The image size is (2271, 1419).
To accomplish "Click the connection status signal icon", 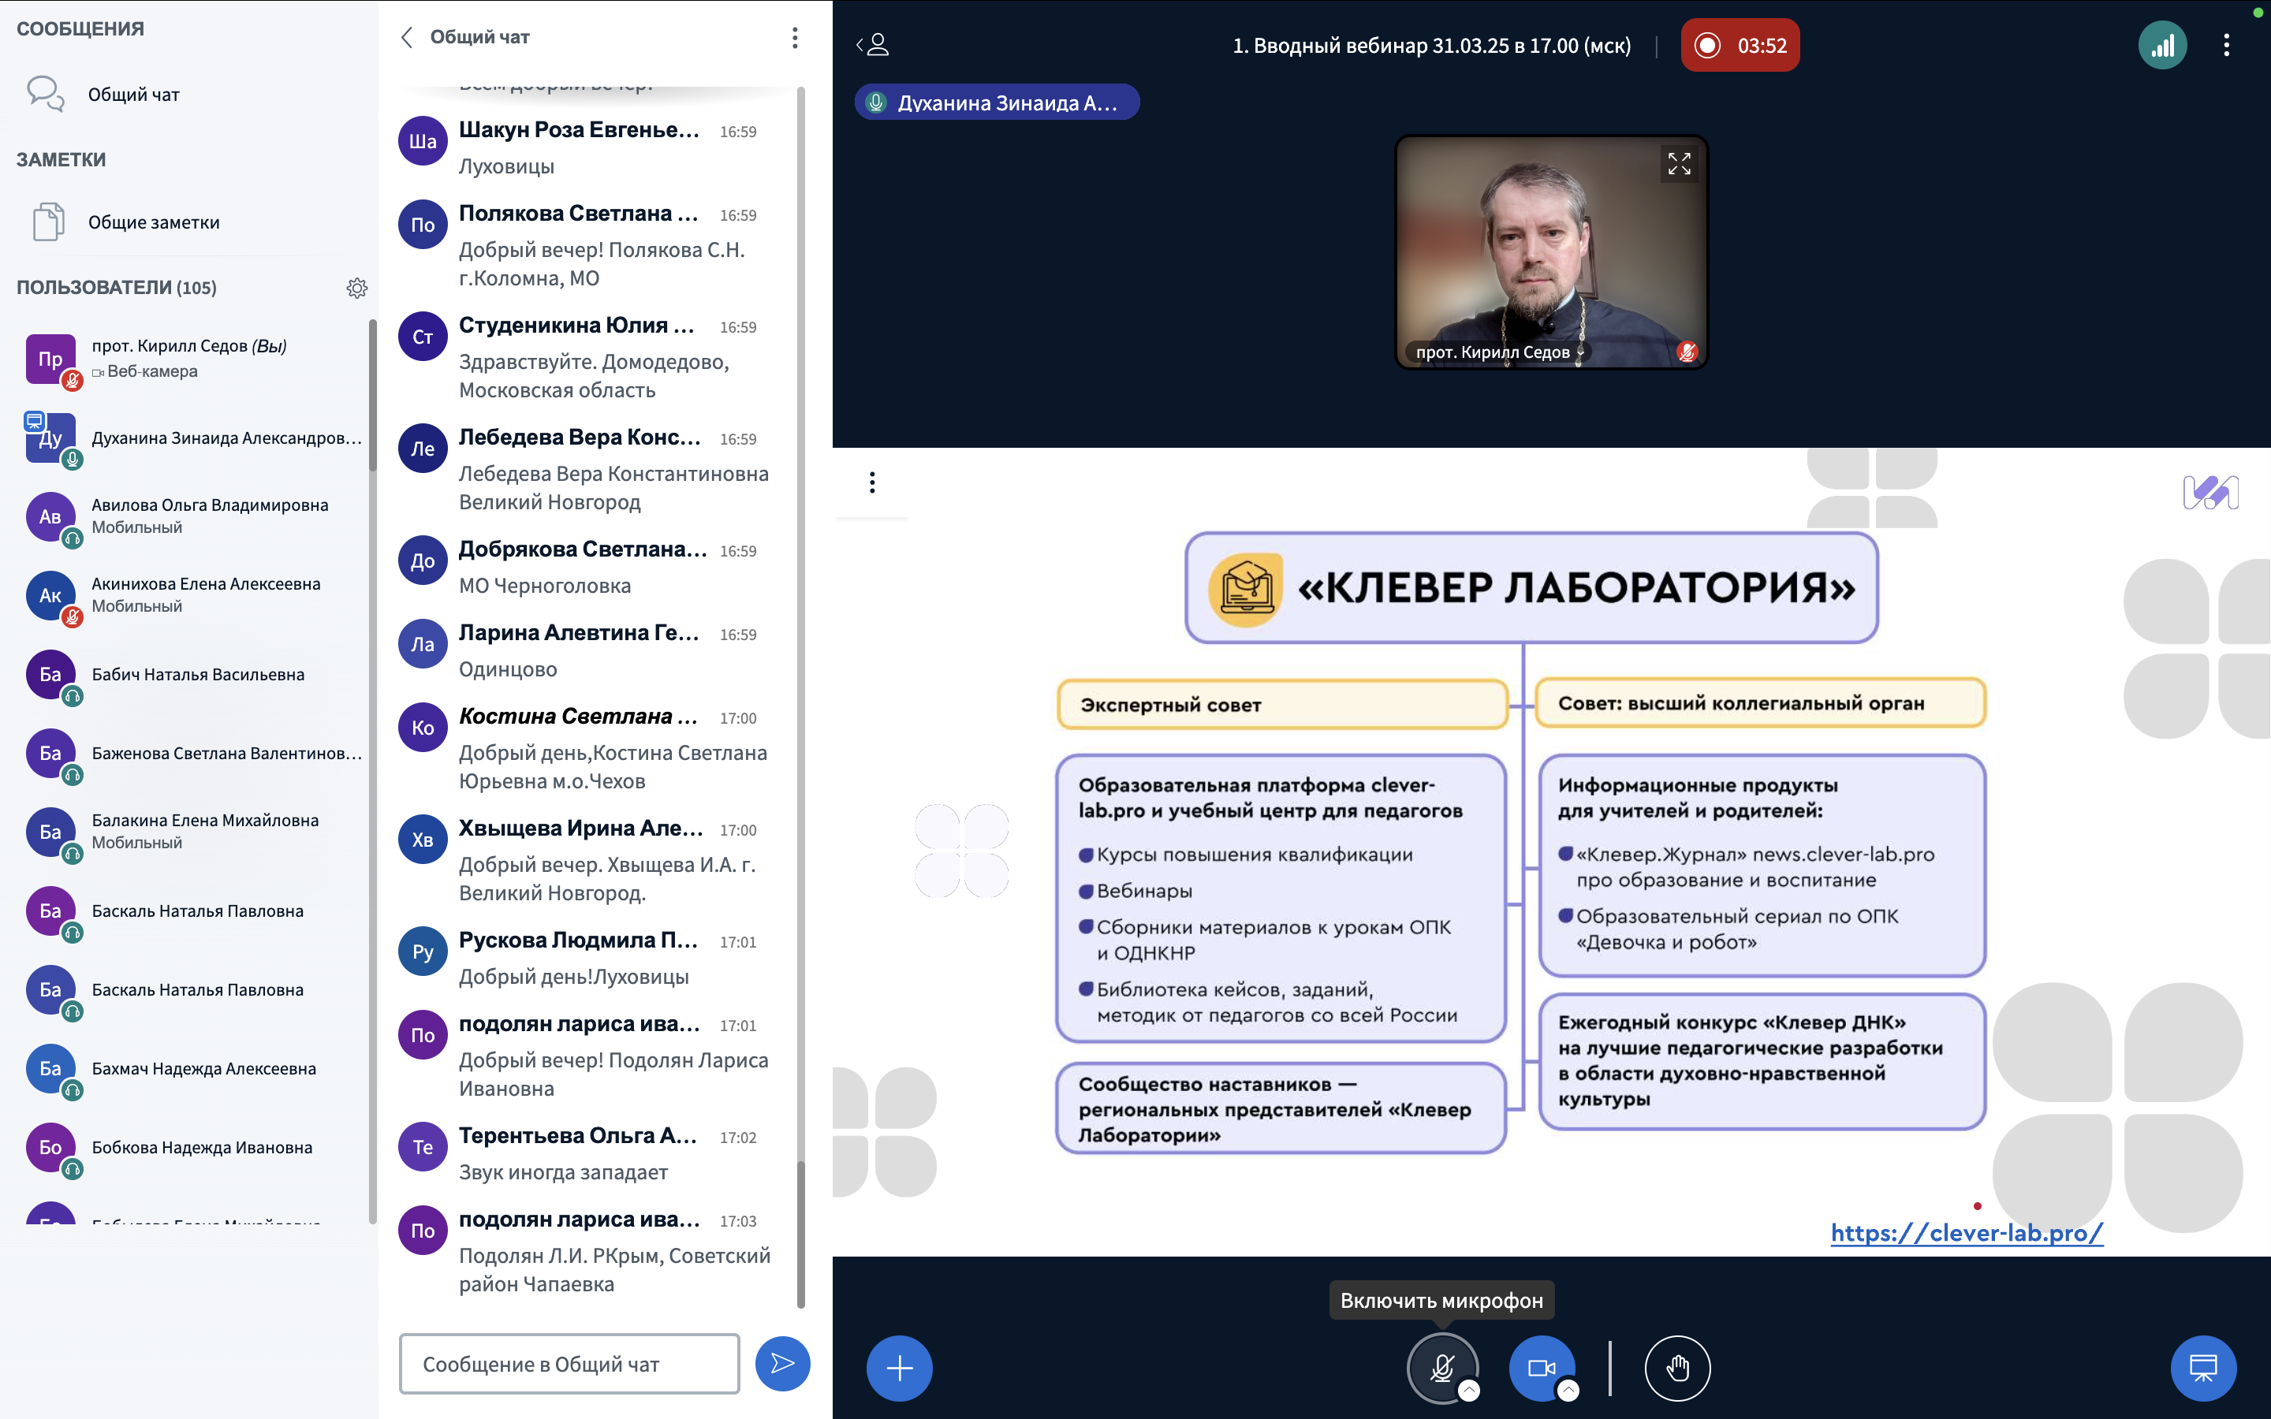I will pos(2162,45).
